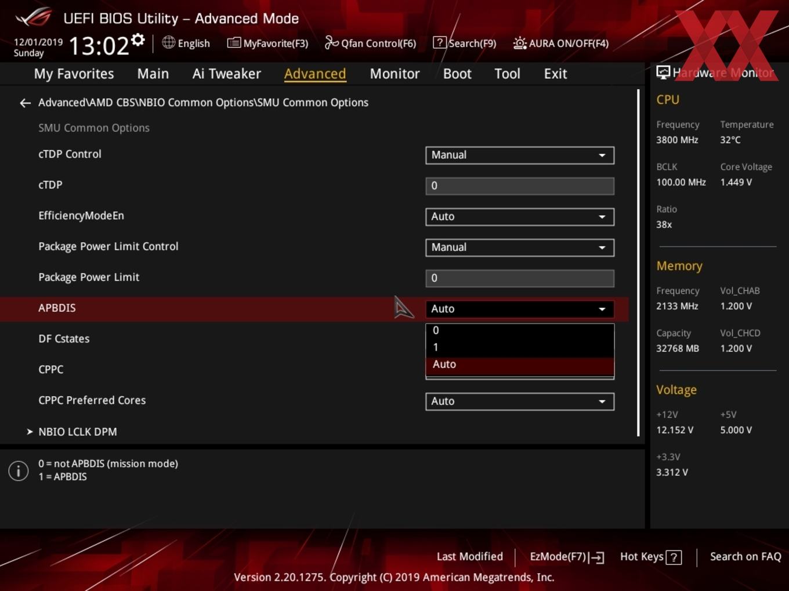Screen dimensions: 789x591
Task: Click the language globe icon
Action: click(168, 42)
